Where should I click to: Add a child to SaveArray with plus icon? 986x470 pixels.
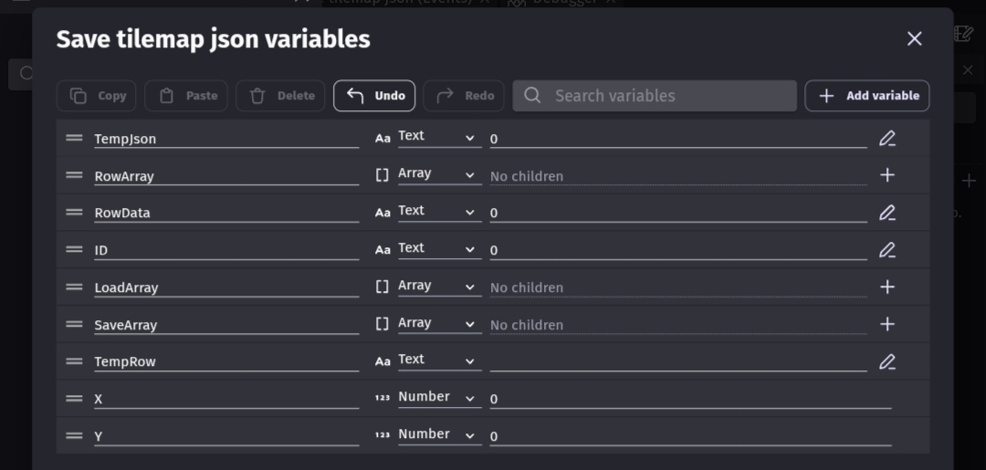coord(886,324)
